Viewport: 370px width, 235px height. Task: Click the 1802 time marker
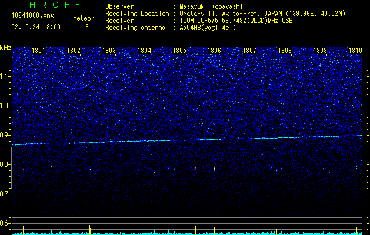pyautogui.click(x=74, y=51)
